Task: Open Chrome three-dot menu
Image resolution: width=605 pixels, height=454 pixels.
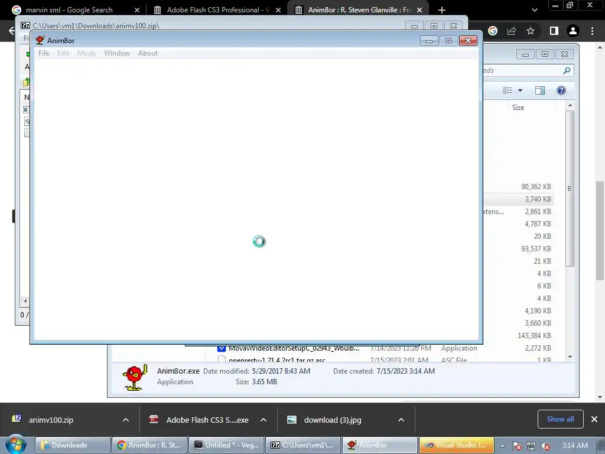Action: (x=592, y=31)
